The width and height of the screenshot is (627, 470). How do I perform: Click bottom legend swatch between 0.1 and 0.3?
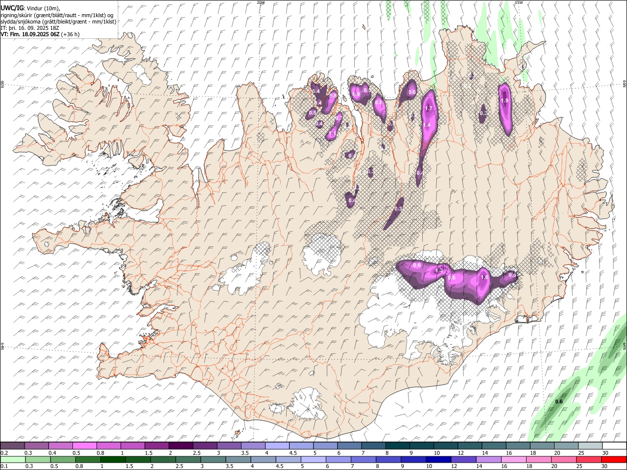click(13, 460)
